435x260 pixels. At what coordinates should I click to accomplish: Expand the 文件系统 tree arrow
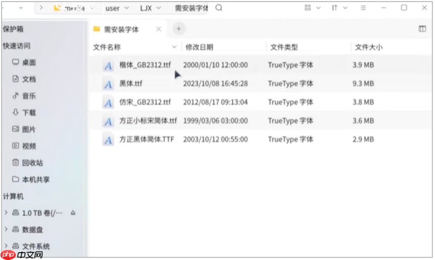6,246
